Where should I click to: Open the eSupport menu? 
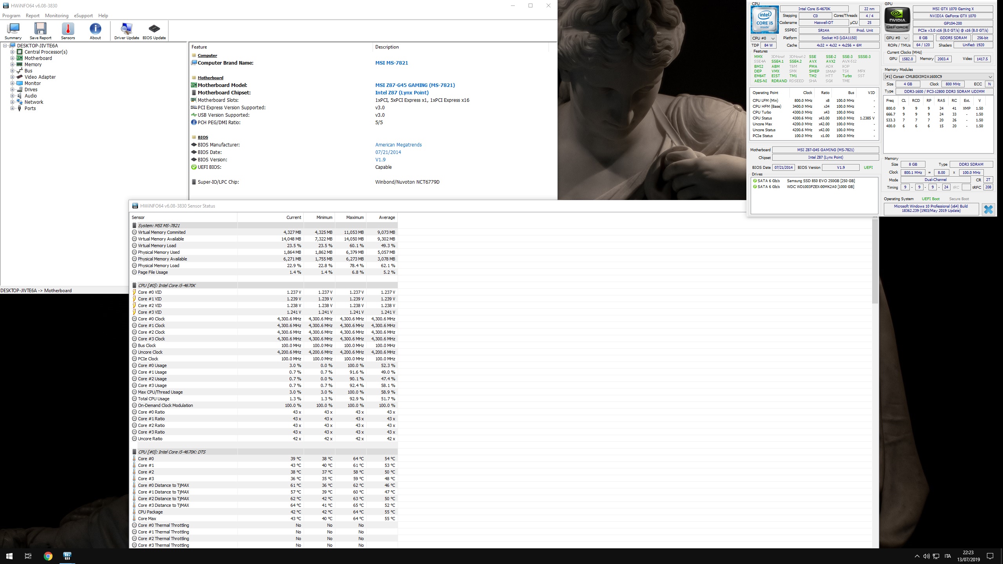pyautogui.click(x=83, y=16)
